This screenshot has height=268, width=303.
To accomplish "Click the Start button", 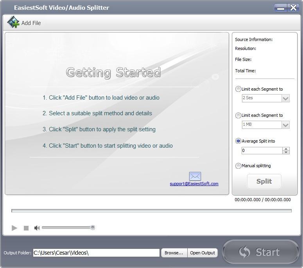I will pyautogui.click(x=261, y=252).
